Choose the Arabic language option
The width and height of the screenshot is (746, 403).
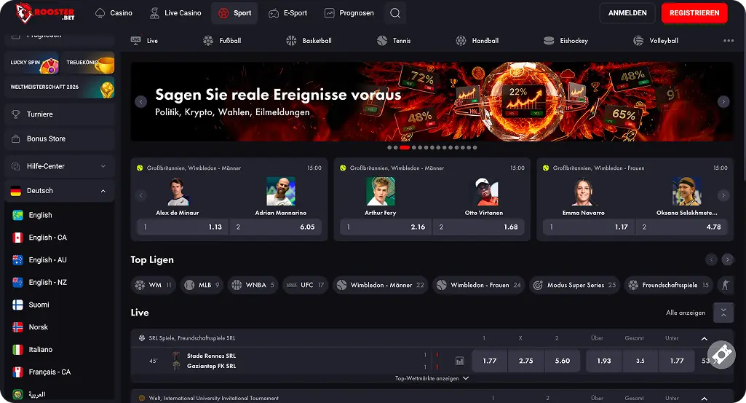pyautogui.click(x=60, y=394)
